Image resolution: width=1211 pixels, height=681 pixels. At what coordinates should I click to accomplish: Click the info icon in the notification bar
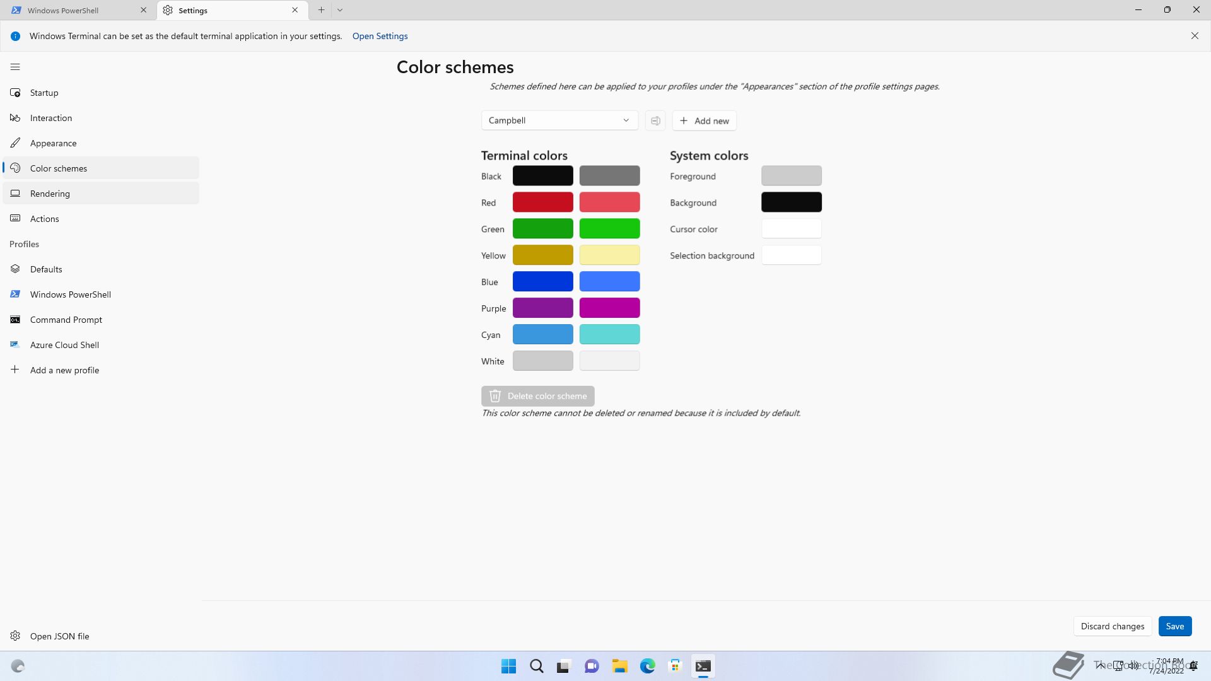15,36
